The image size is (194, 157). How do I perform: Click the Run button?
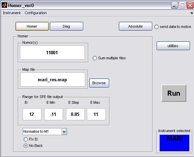pos(174,93)
